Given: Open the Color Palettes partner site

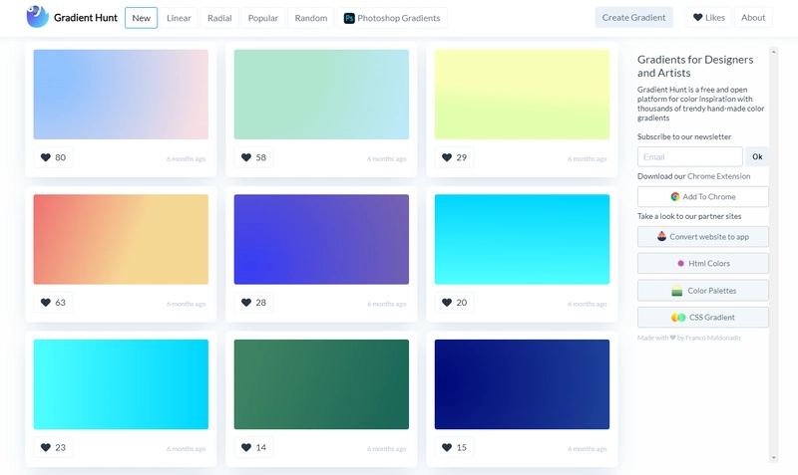Looking at the screenshot, I should coord(703,291).
